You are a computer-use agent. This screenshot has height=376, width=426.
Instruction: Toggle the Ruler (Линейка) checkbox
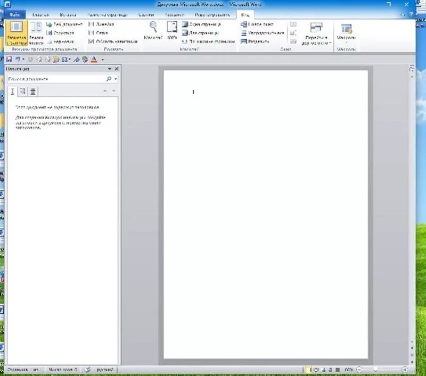tap(101, 24)
